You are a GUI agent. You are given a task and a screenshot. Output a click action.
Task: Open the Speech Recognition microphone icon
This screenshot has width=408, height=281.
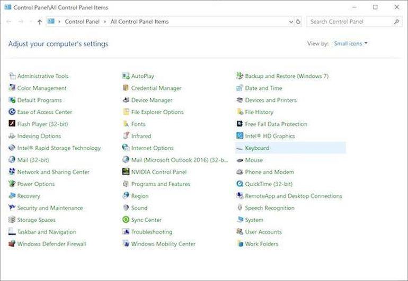240,207
